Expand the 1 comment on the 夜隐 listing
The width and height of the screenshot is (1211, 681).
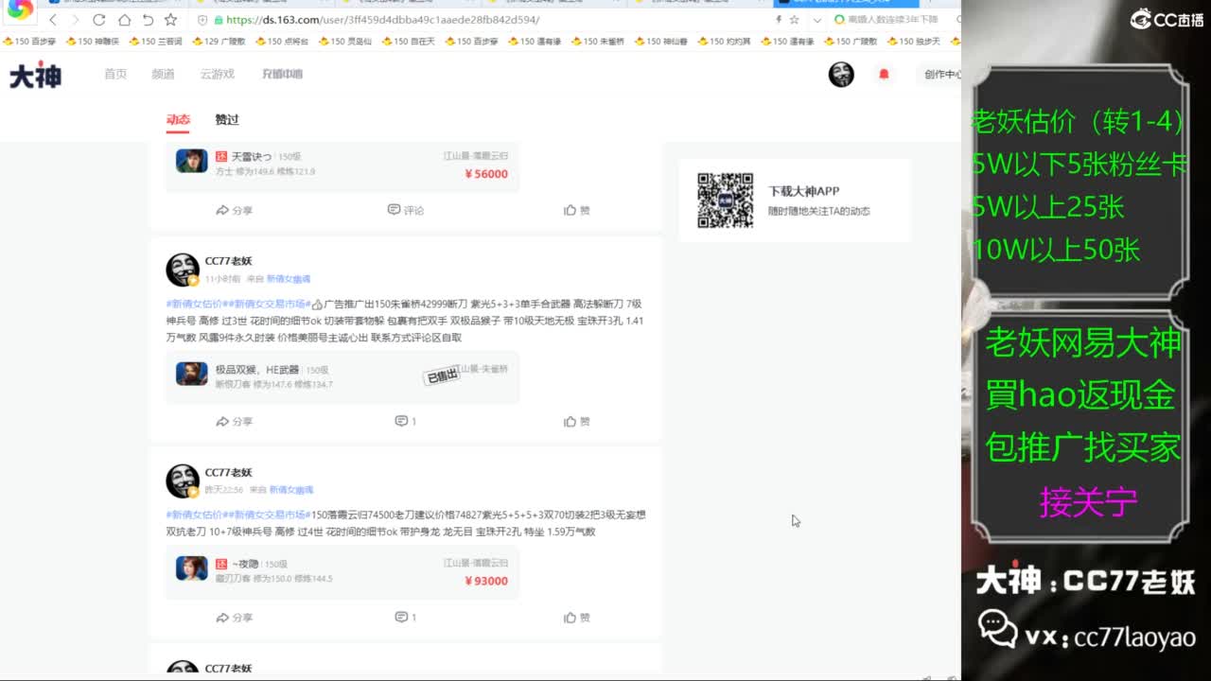(x=405, y=617)
